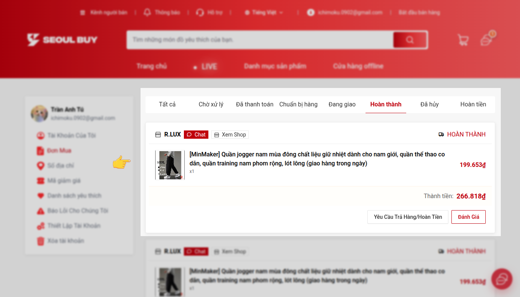Click Xem Shop button for R.LUX
Image resolution: width=520 pixels, height=297 pixels.
point(230,135)
